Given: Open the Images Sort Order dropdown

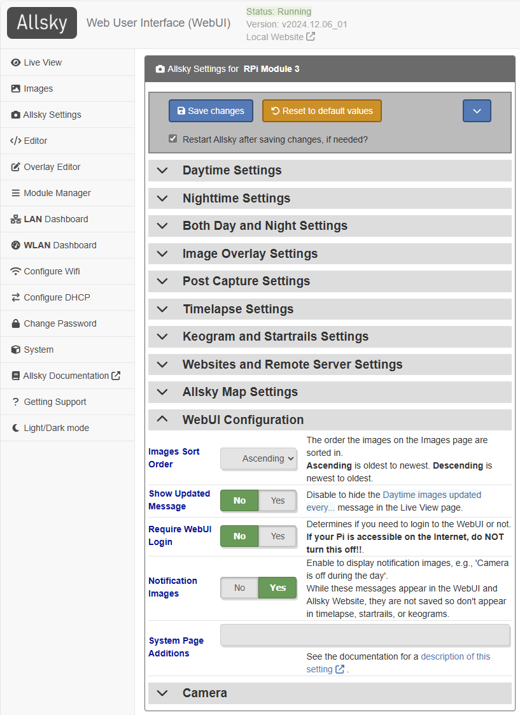Looking at the screenshot, I should pos(259,458).
